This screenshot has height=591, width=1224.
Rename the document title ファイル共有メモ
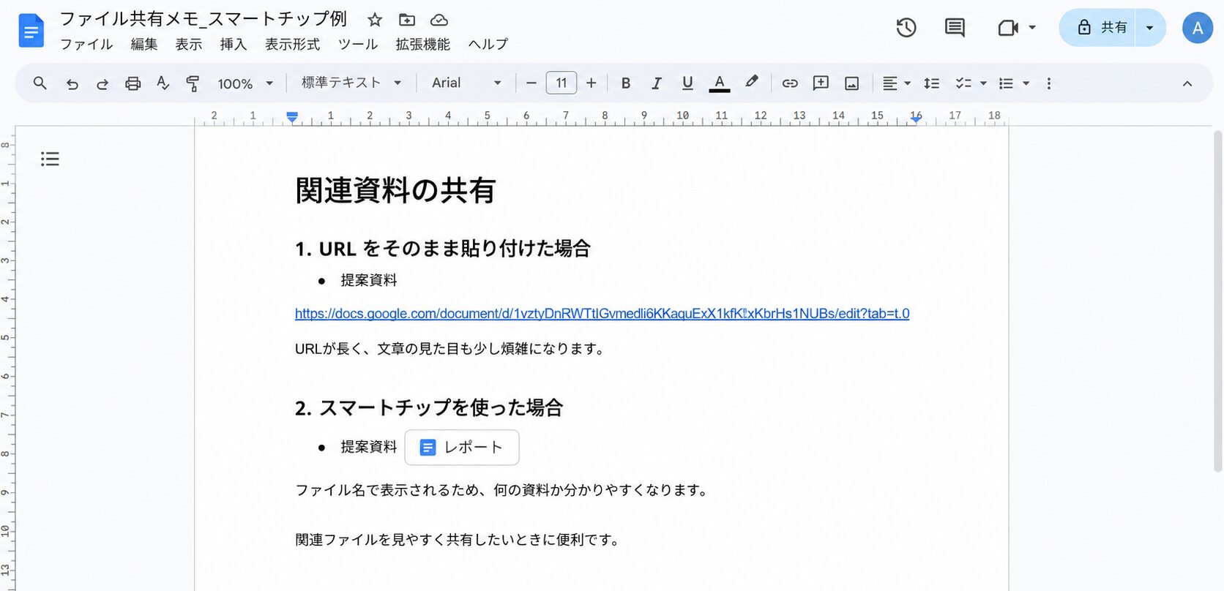[204, 19]
